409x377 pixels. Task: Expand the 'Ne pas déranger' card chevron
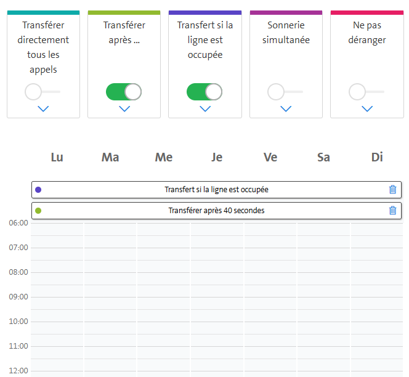[x=367, y=109]
